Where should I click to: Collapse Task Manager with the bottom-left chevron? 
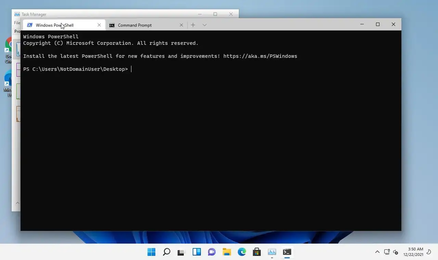pos(17,203)
